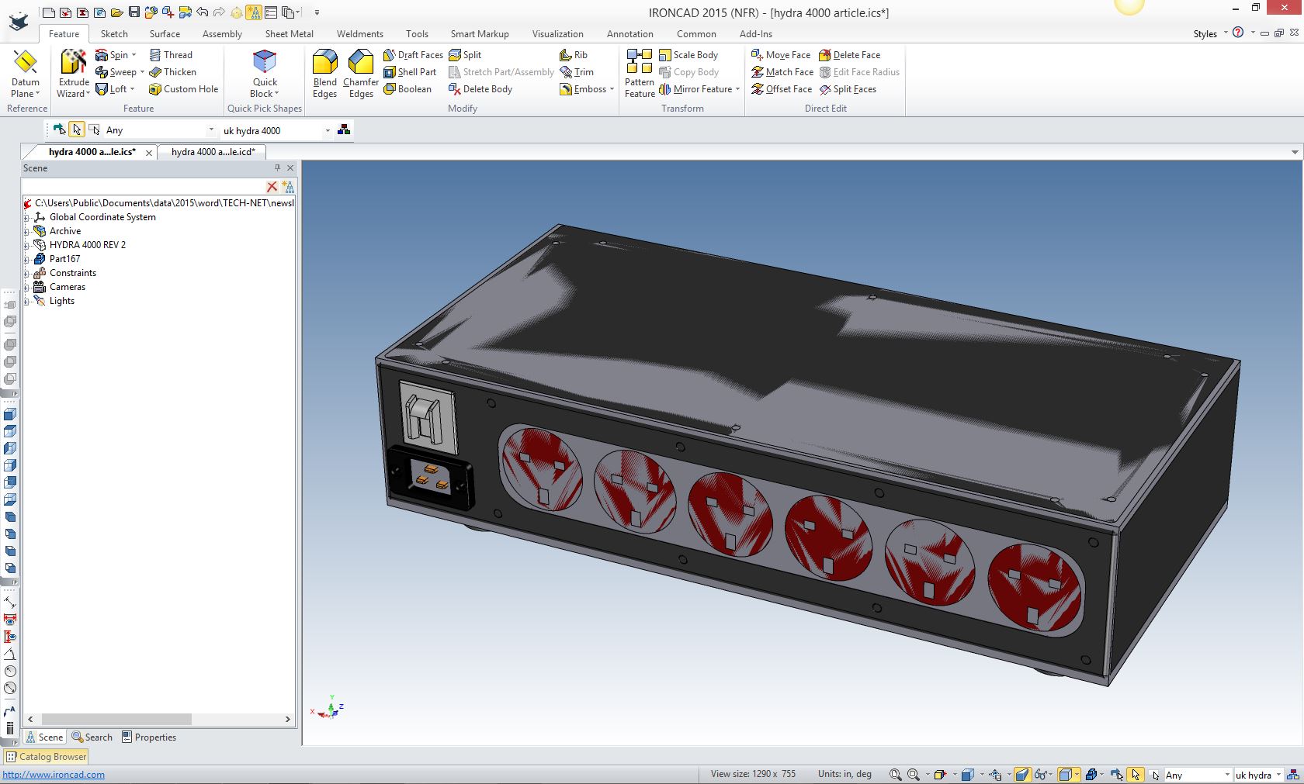Open the Quick Block dropdown
Viewport: 1304px width, 784px height.
pos(265,73)
